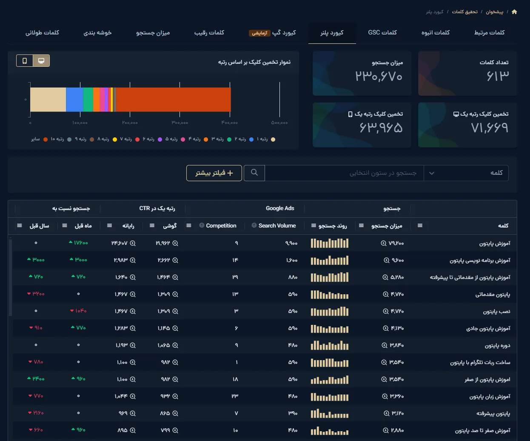Image resolution: width=530 pixels, height=441 pixels.
Task: Open the کلمات طولانی tab
Action: click(x=42, y=33)
